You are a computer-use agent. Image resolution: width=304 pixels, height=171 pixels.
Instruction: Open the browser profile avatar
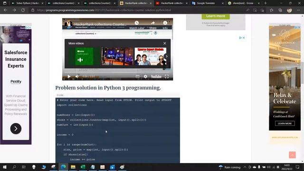(x=289, y=10)
